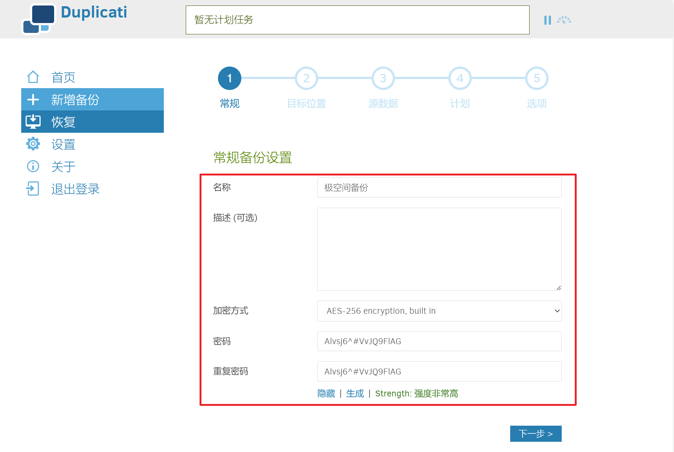Click the logout icon beside 退出登录
Viewport: 674px width, 452px height.
(x=33, y=189)
